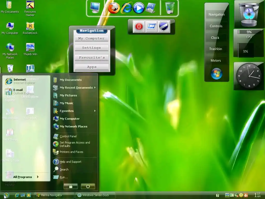The image size is (265, 199).
Task: Click Clock in the sidebar panel
Action: tap(216, 38)
